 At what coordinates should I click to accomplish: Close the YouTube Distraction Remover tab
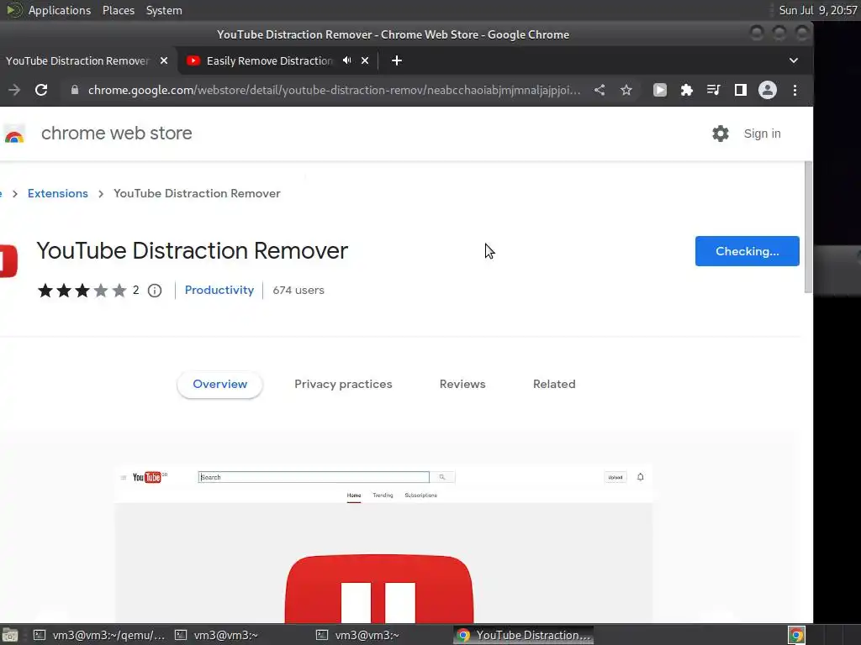pyautogui.click(x=164, y=60)
